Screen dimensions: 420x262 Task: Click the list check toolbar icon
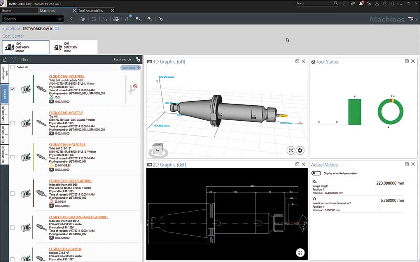tap(105, 19)
